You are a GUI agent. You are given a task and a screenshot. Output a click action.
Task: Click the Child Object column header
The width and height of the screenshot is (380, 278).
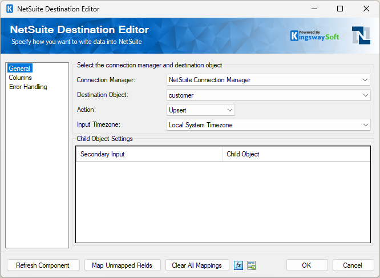296,154
